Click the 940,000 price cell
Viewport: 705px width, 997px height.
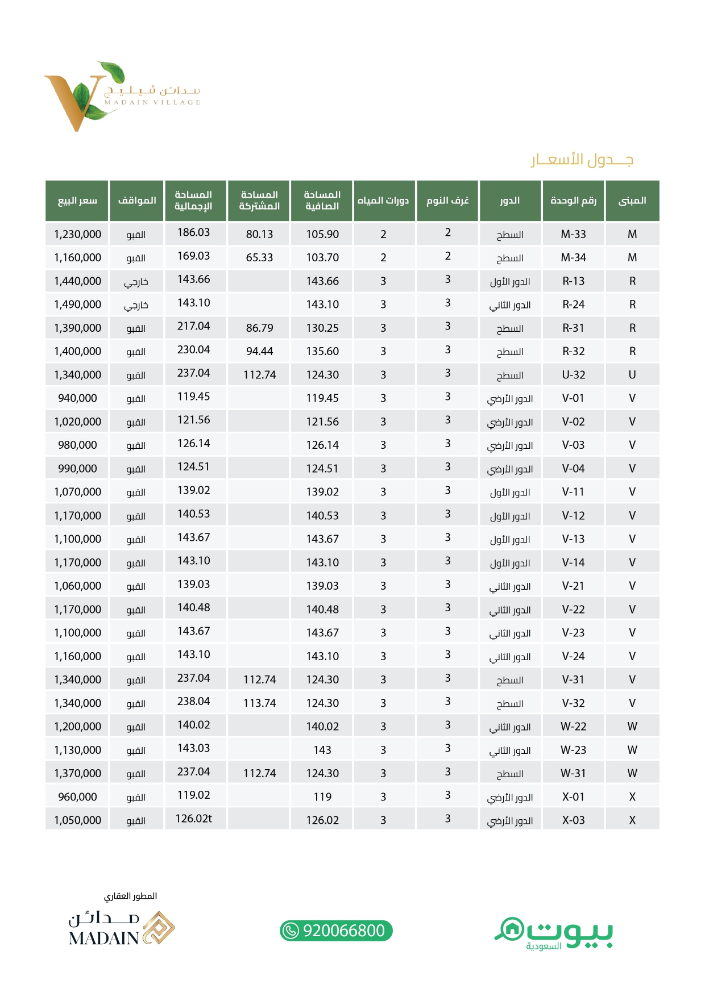coord(77,398)
